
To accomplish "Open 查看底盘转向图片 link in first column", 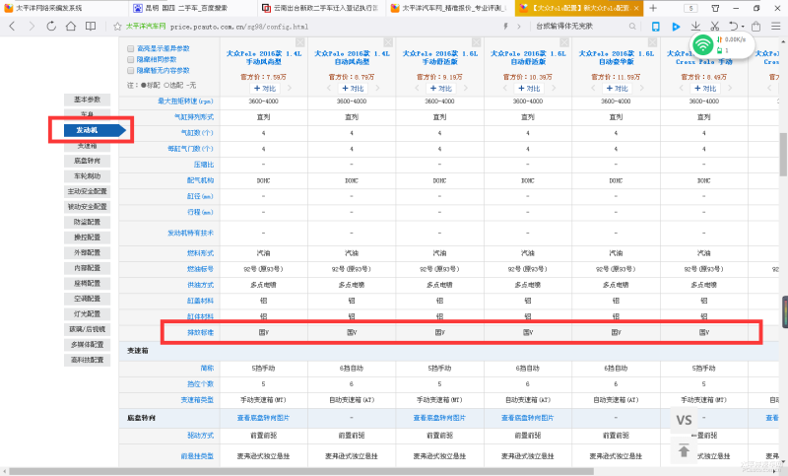I will [x=263, y=418].
